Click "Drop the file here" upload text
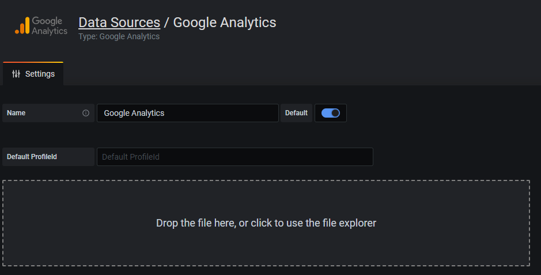 tap(196, 223)
